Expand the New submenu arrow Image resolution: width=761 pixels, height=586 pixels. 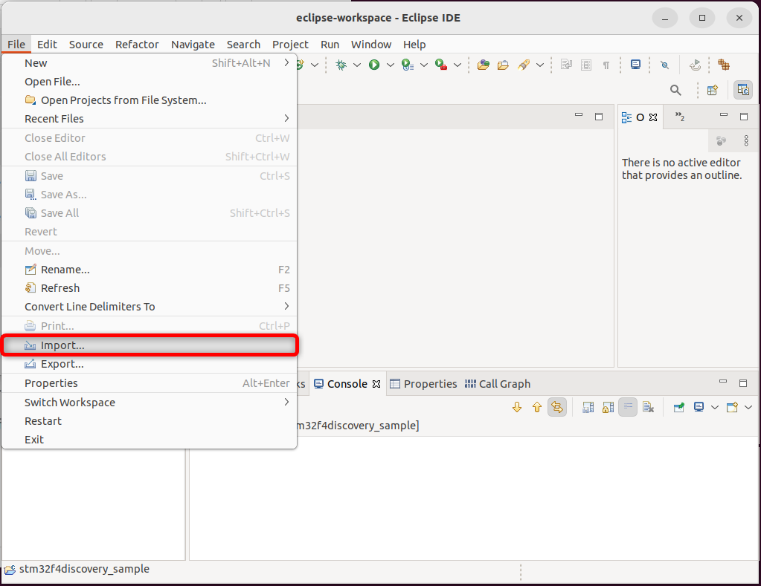click(x=286, y=62)
